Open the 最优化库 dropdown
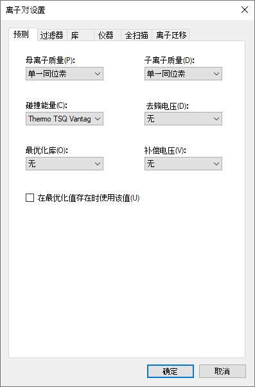Image resolution: width=255 pixels, height=387 pixels. click(64, 164)
